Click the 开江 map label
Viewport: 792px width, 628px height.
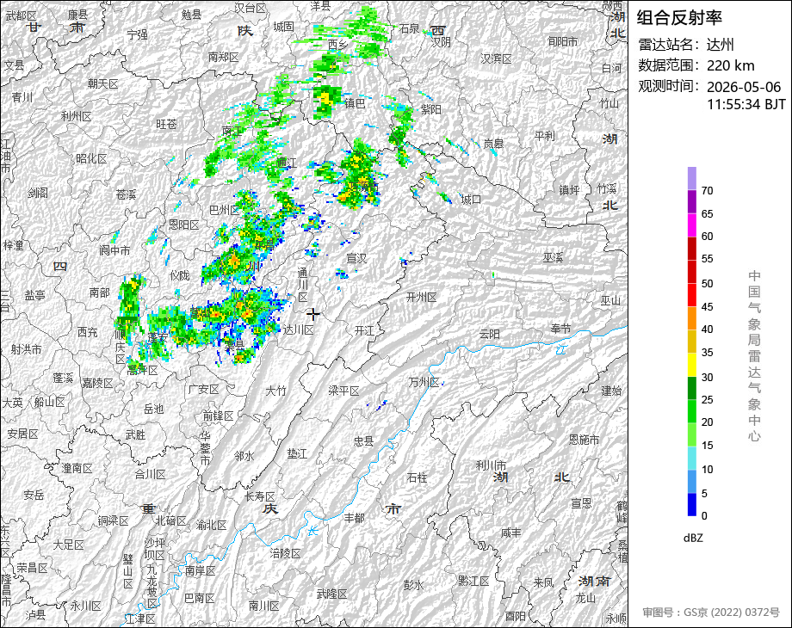pyautogui.click(x=364, y=330)
